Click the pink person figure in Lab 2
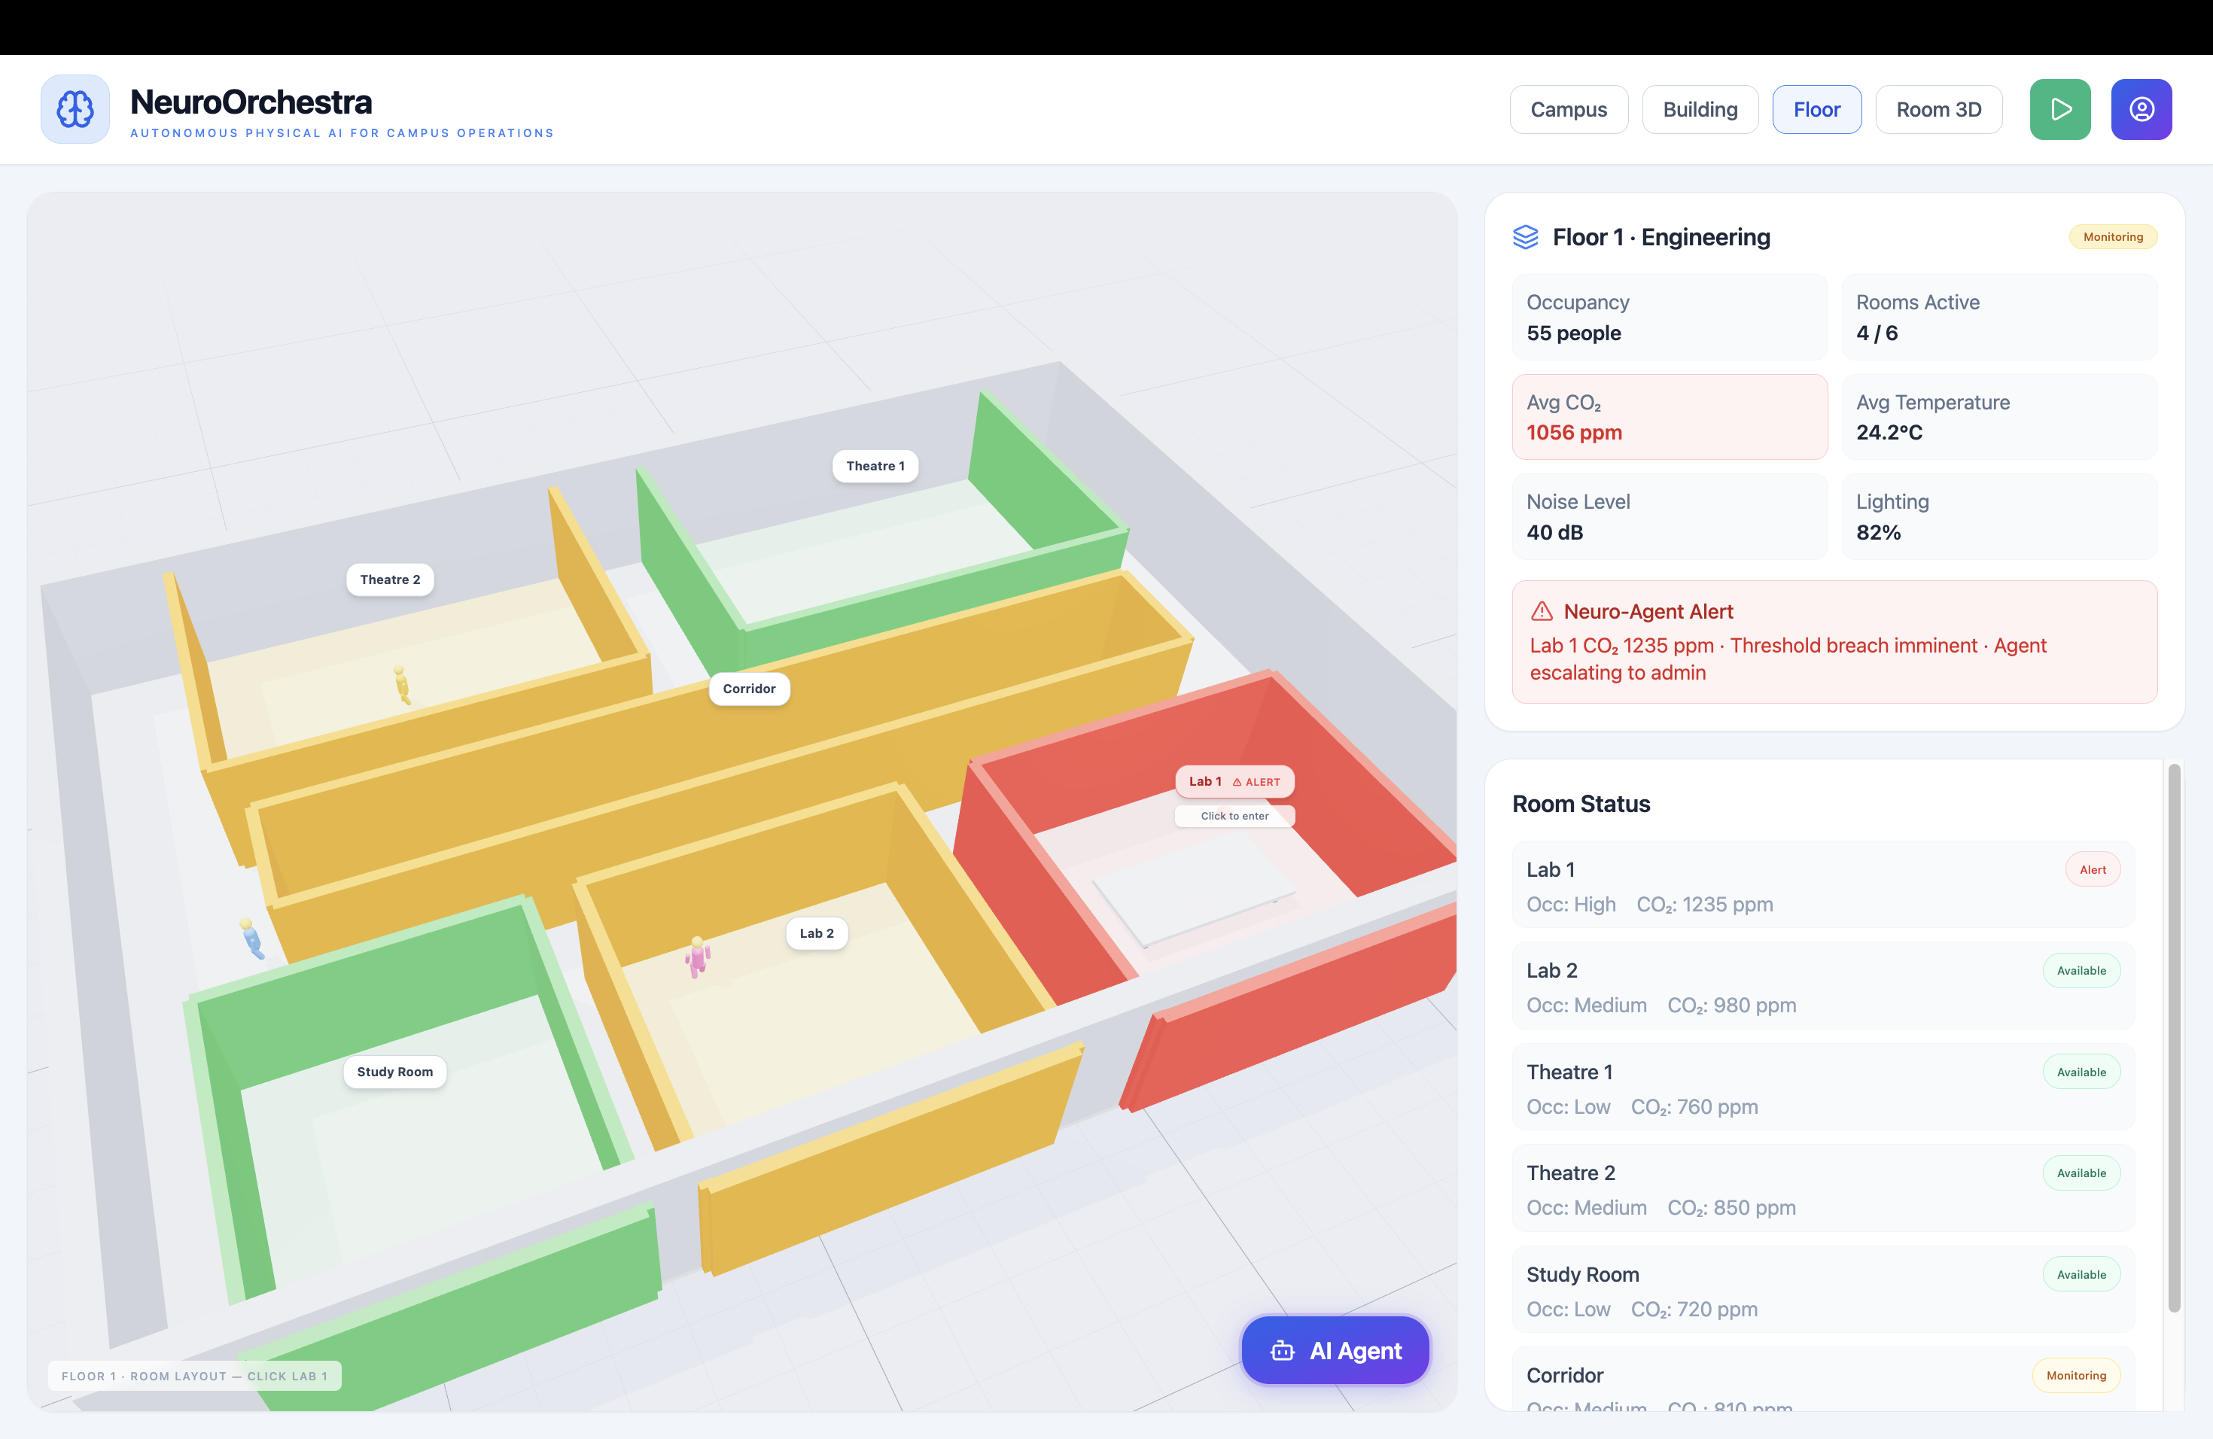 697,957
